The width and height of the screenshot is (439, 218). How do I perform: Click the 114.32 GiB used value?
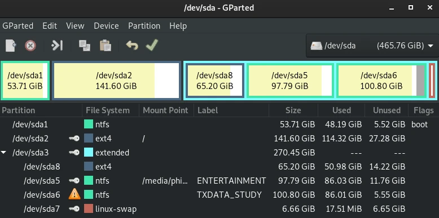click(x=341, y=139)
